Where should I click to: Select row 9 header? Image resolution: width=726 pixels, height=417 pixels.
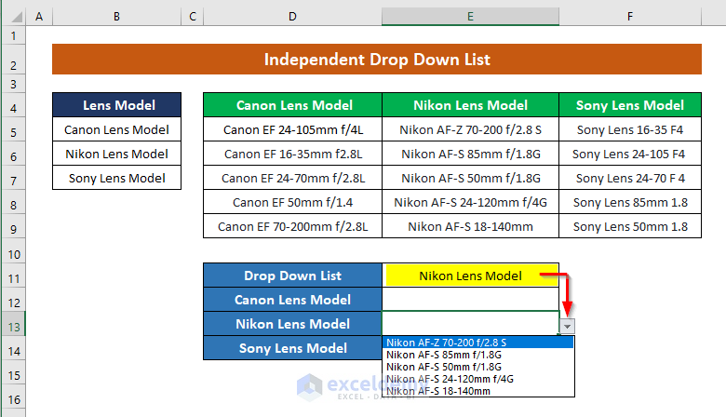point(13,226)
